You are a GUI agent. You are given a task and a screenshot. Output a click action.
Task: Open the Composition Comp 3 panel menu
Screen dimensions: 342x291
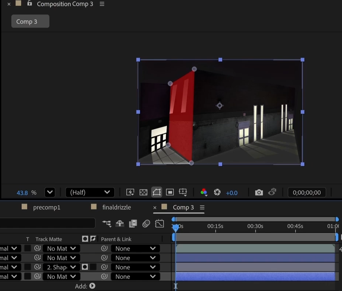click(x=102, y=4)
